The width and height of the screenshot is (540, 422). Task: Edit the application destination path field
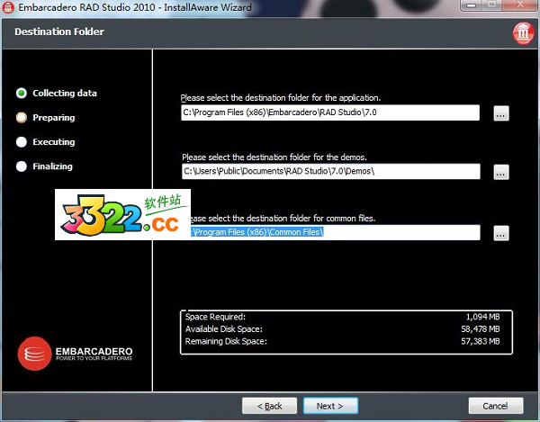pos(330,112)
